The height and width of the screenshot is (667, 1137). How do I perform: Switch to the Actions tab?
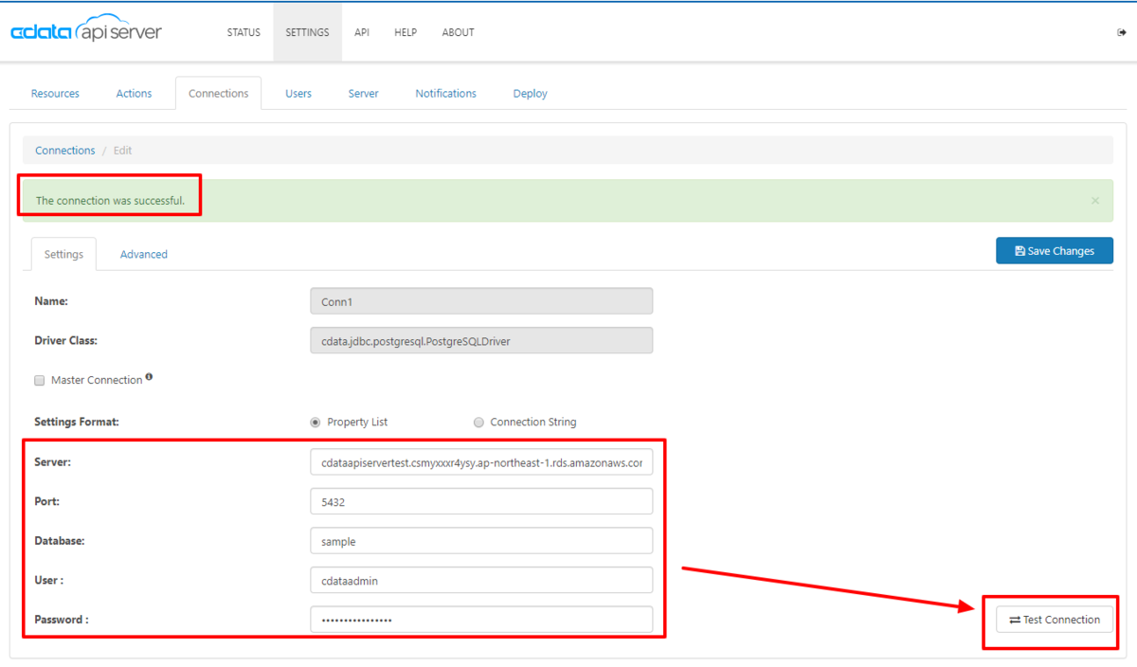pyautogui.click(x=134, y=93)
